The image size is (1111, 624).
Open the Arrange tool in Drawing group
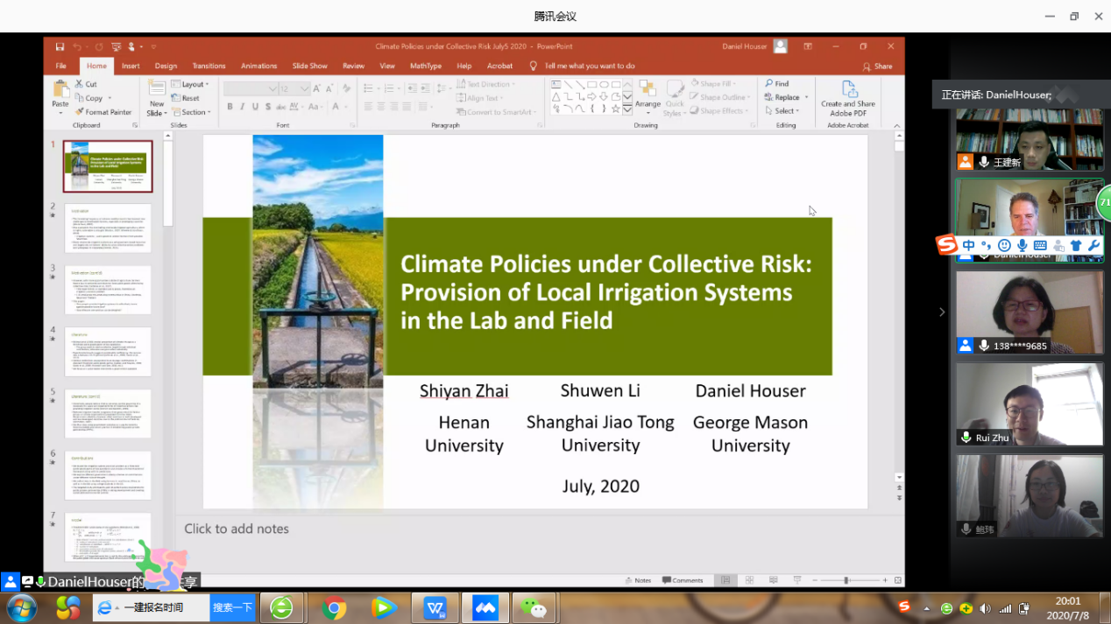[647, 92]
